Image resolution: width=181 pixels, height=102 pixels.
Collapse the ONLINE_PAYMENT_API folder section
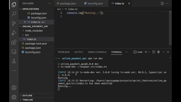coord(36,26)
